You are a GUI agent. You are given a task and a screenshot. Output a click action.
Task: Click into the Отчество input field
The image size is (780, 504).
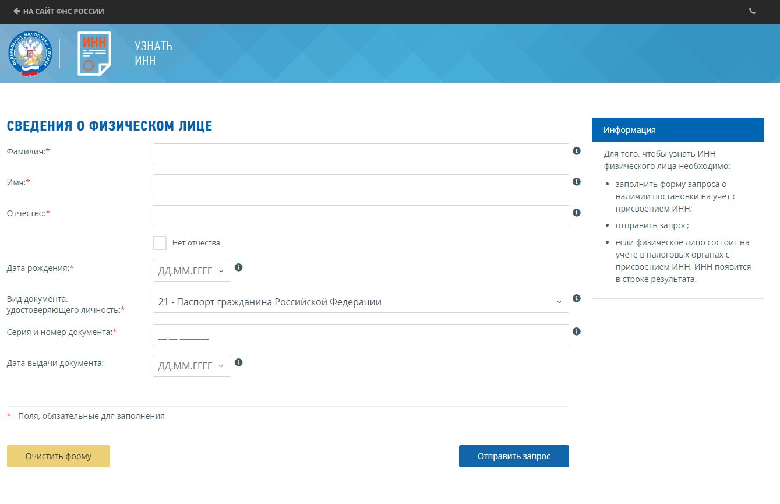(x=360, y=216)
